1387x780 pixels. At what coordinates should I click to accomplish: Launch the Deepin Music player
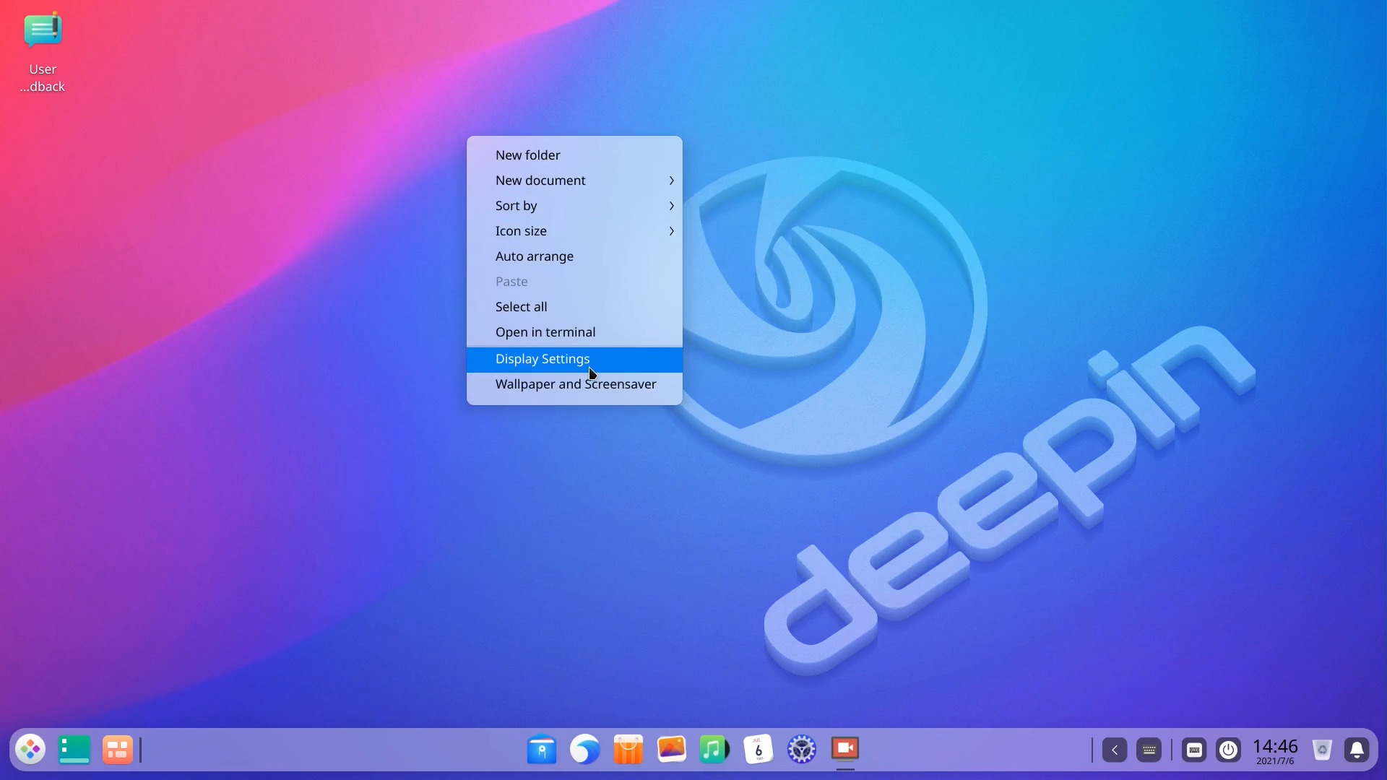(714, 750)
